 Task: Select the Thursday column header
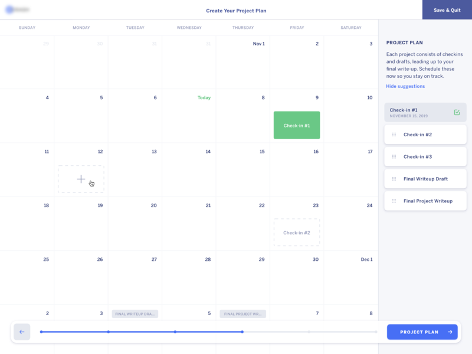pos(242,27)
